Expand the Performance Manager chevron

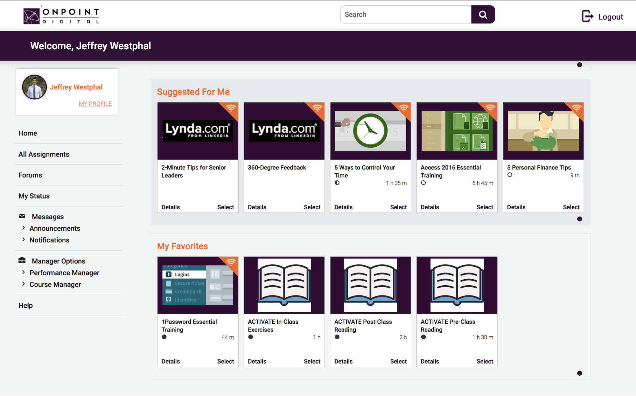point(24,272)
